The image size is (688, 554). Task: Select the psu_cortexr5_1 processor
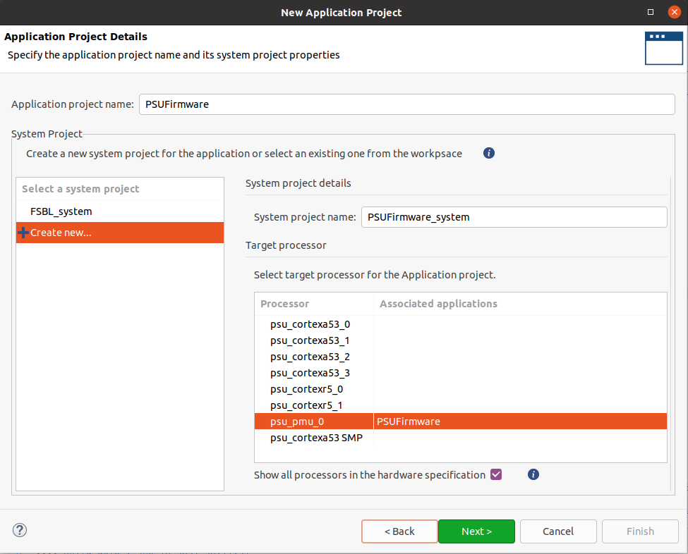(306, 405)
